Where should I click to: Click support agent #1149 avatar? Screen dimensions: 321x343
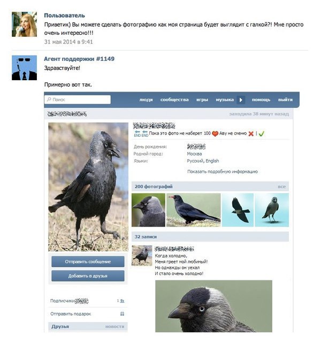click(x=24, y=68)
